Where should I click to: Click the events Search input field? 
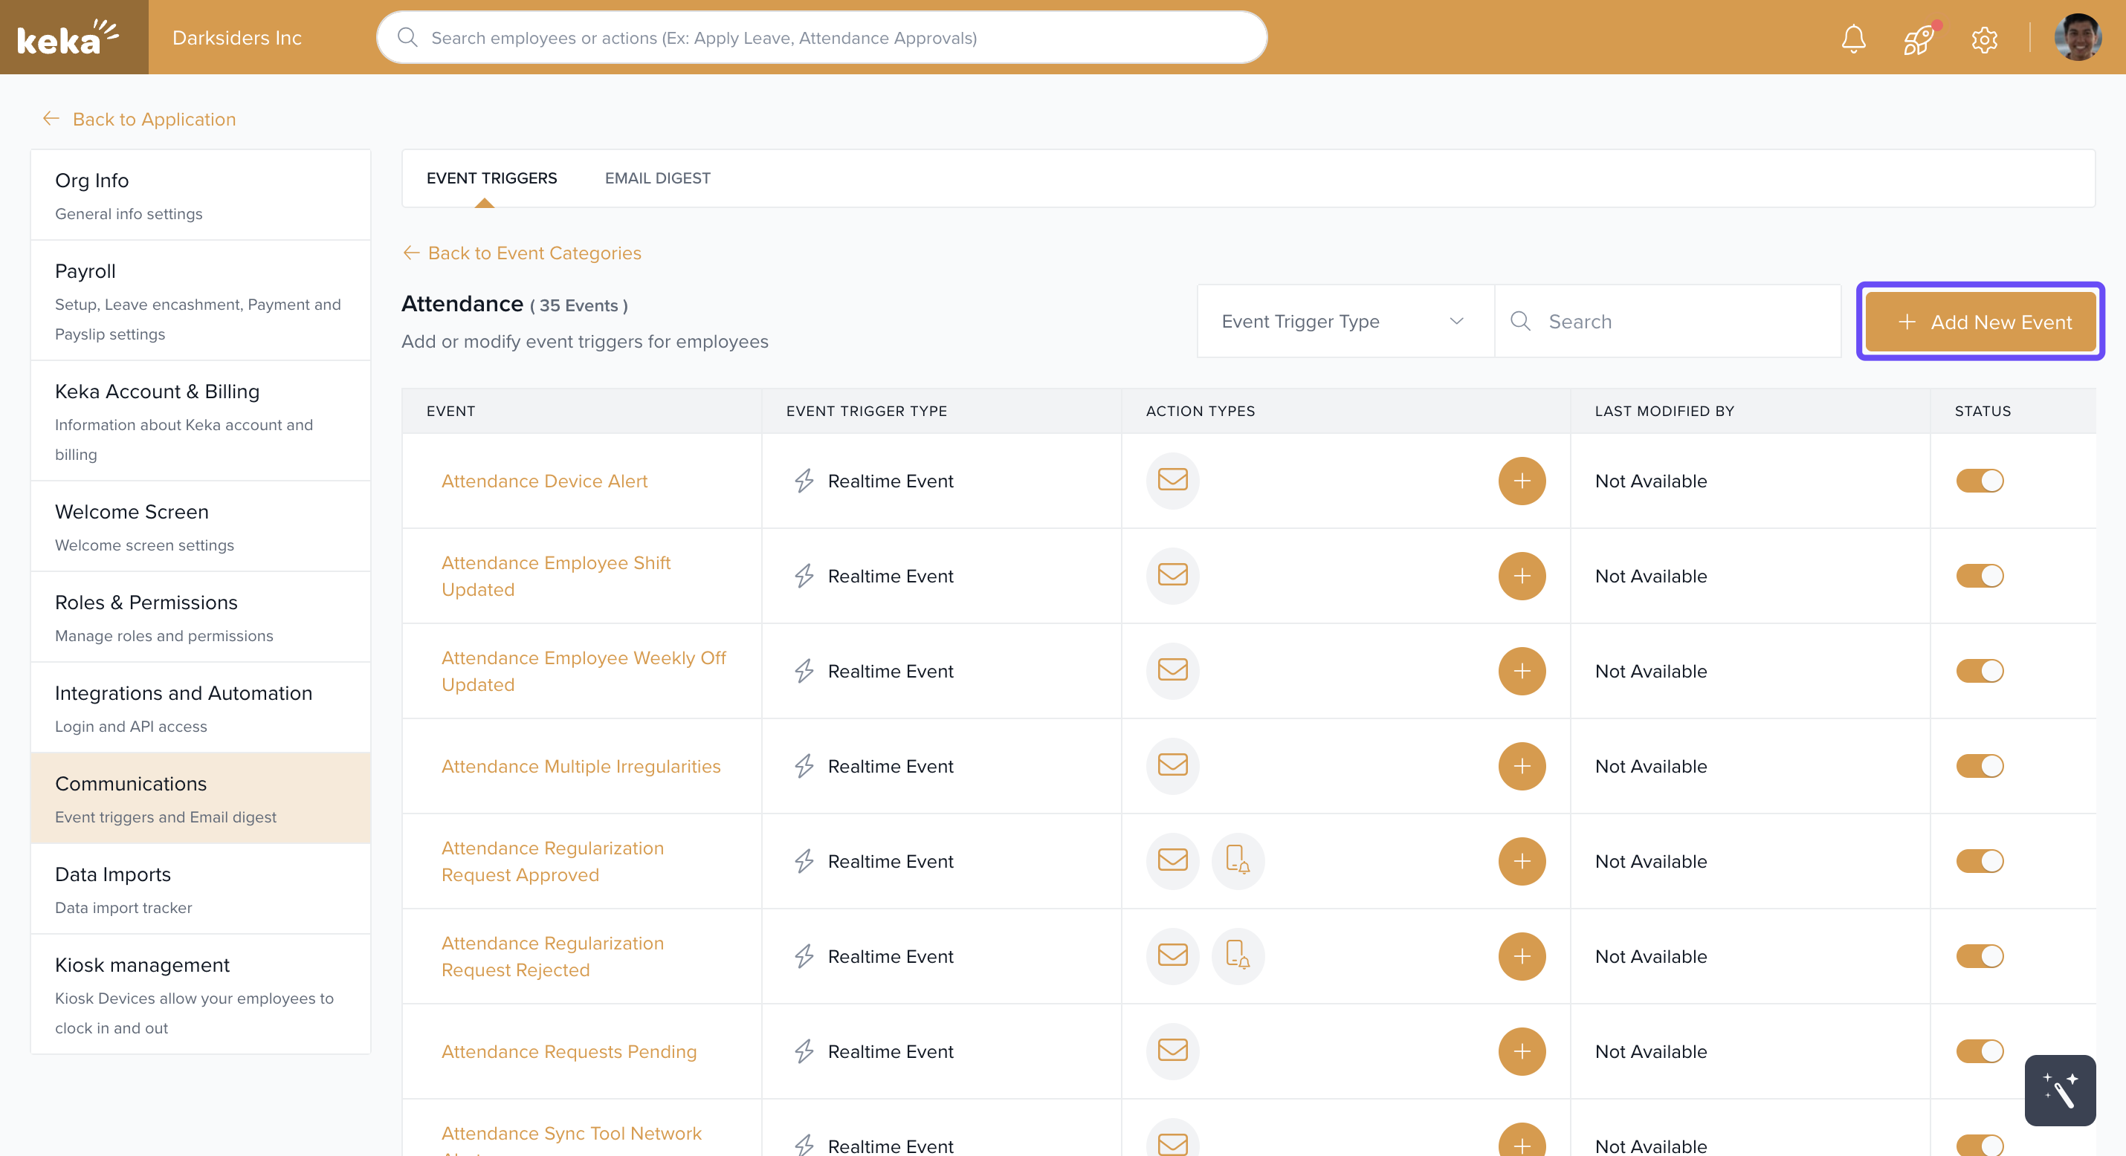1684,321
